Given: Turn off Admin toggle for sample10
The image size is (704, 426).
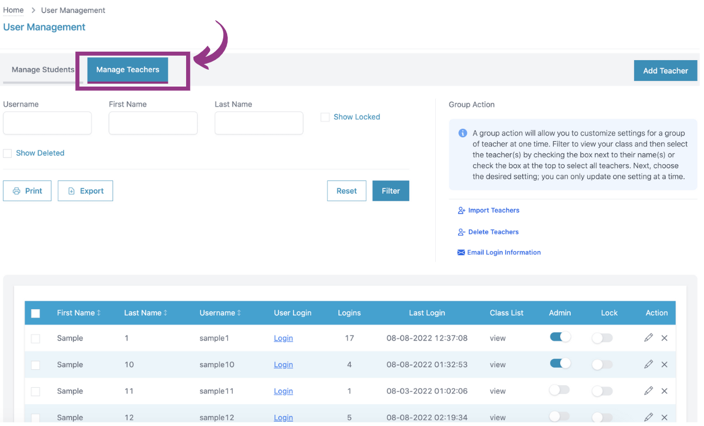Looking at the screenshot, I should coord(560,363).
